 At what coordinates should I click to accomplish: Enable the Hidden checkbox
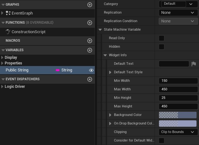pos(162,47)
